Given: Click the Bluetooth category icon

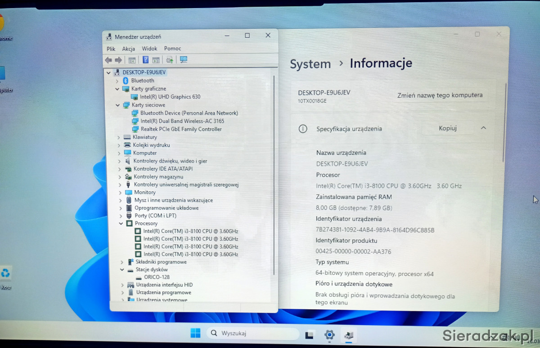Looking at the screenshot, I should pos(126,81).
